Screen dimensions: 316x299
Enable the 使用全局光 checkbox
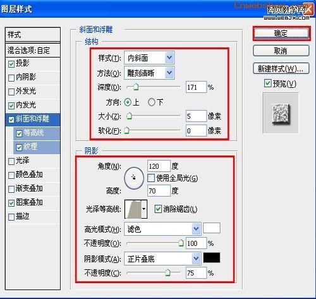151,178
